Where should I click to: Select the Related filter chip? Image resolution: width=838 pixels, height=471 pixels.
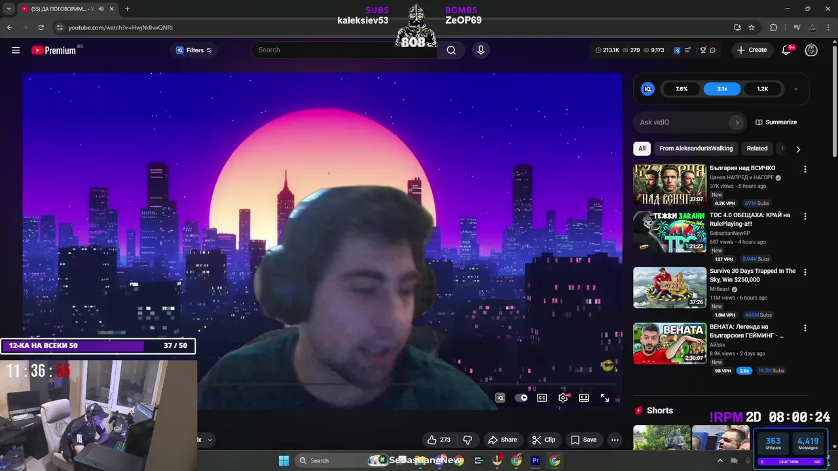pos(757,148)
